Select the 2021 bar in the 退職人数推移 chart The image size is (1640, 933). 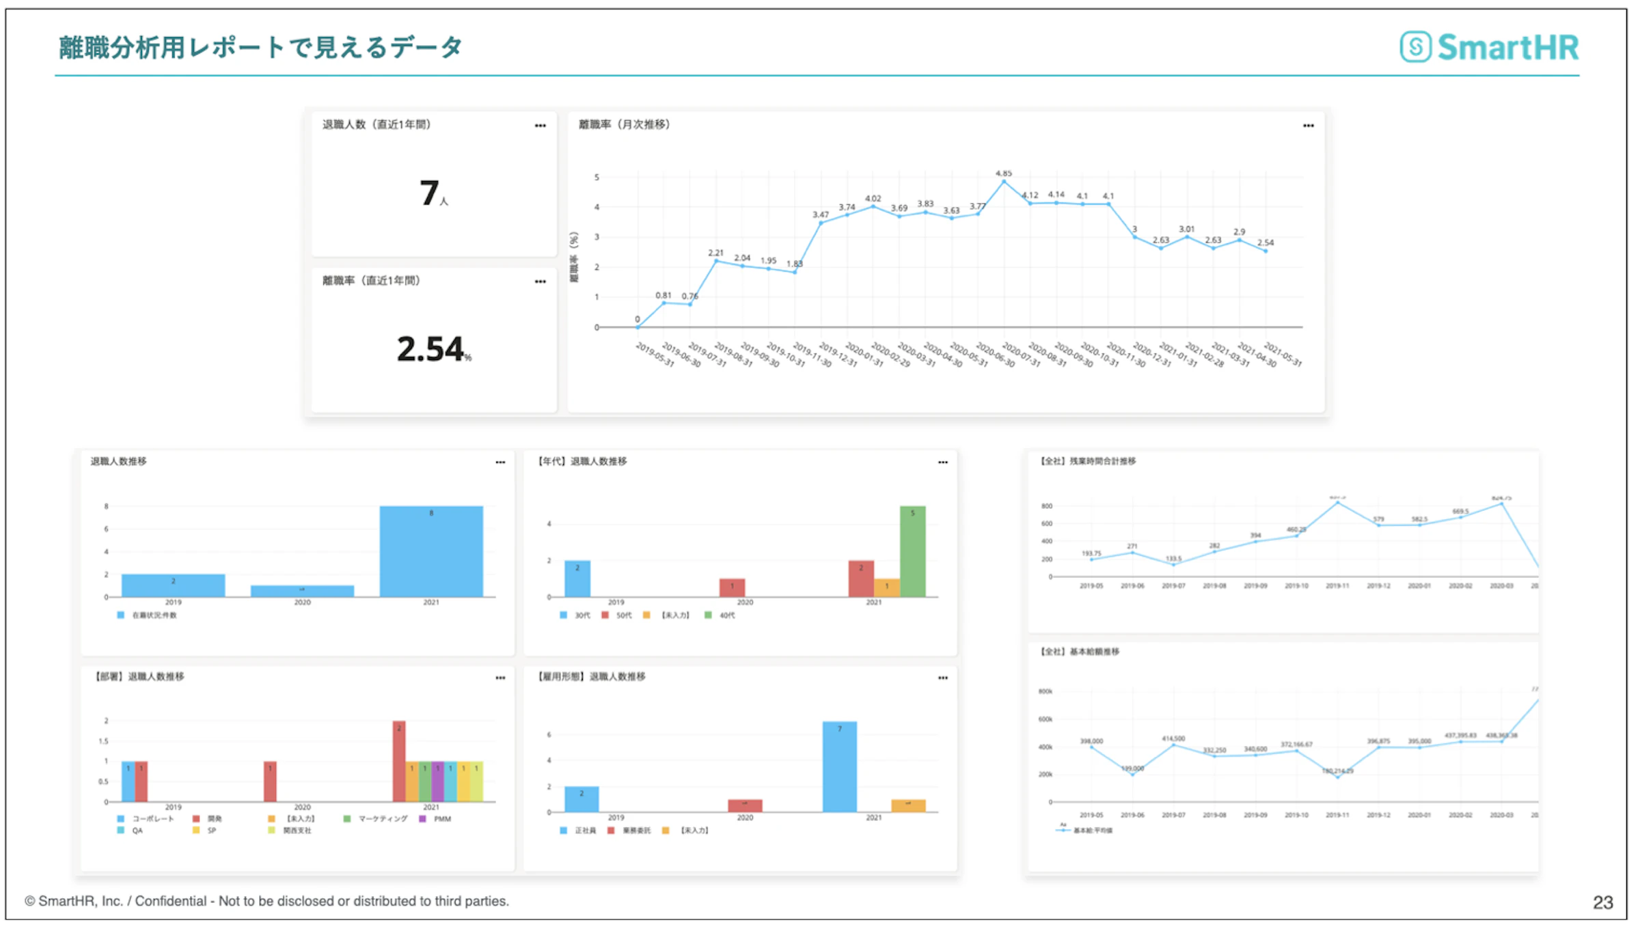pyautogui.click(x=430, y=543)
